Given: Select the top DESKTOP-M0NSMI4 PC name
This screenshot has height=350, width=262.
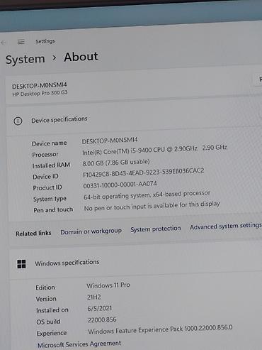Looking at the screenshot, I should [40, 85].
